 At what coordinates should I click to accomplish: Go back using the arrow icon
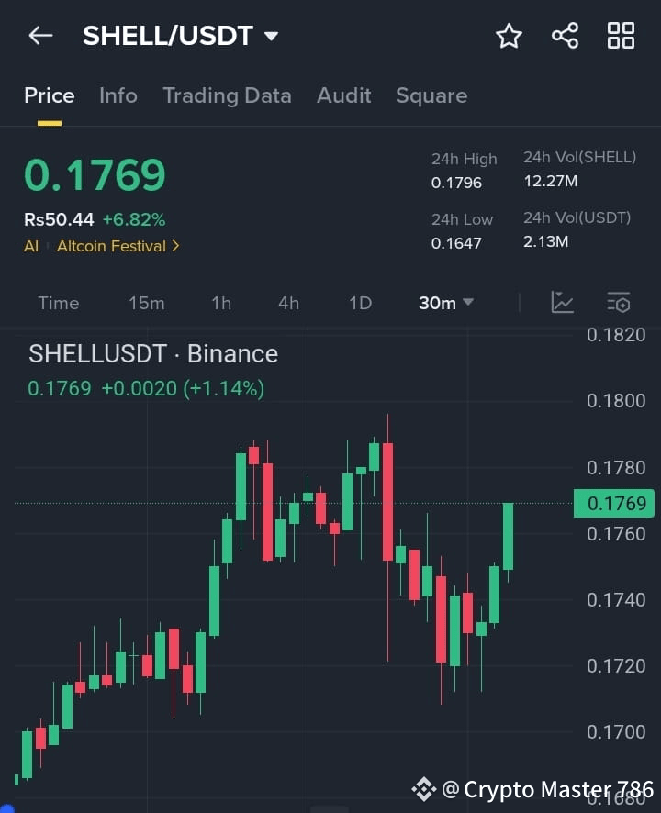tap(41, 36)
